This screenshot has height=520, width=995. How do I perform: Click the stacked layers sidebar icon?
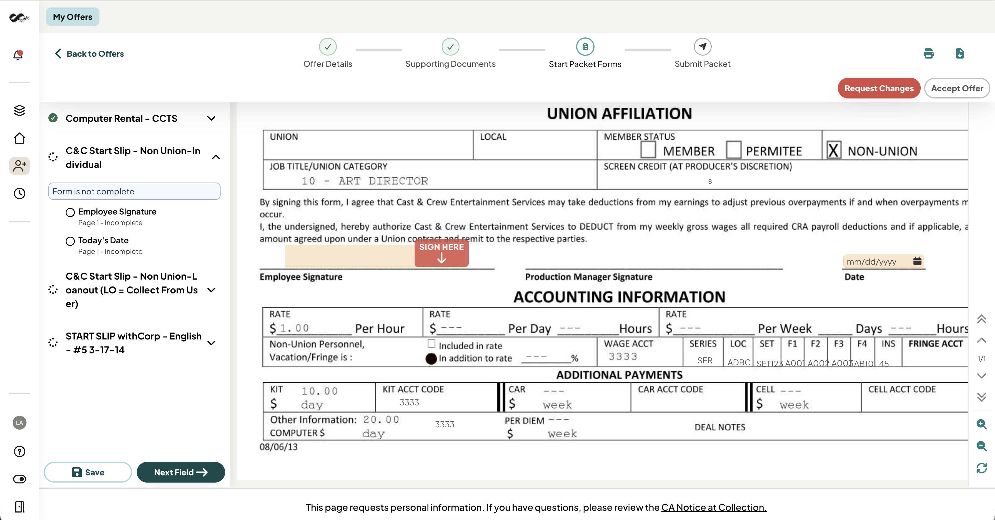coord(19,111)
